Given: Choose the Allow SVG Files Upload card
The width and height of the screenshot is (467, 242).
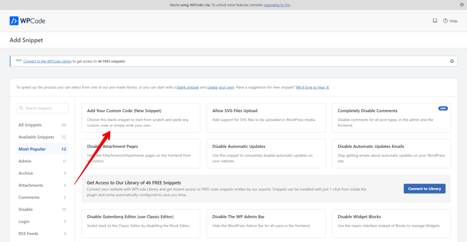Looking at the screenshot, I should 266,118.
